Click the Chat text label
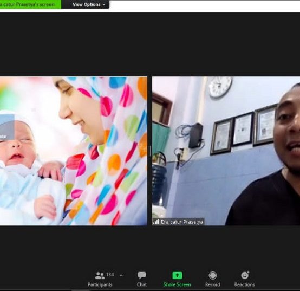 pyautogui.click(x=142, y=284)
